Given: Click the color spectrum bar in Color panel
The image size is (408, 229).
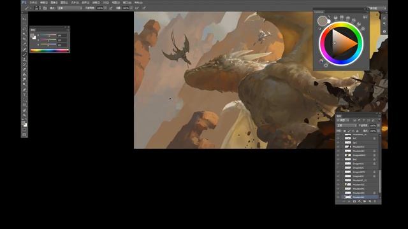Looking at the screenshot, I should [50, 50].
